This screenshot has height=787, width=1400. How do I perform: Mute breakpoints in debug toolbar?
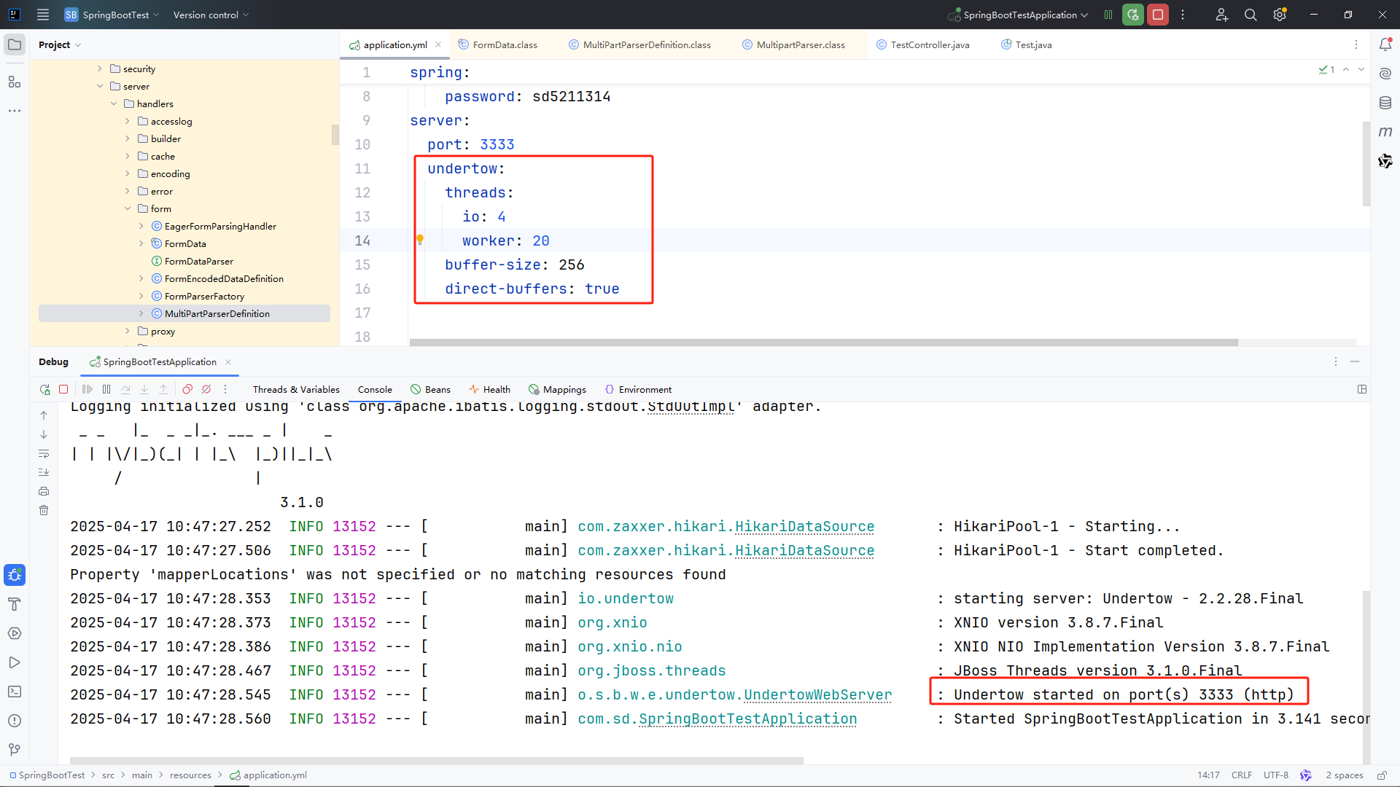pyautogui.click(x=206, y=390)
